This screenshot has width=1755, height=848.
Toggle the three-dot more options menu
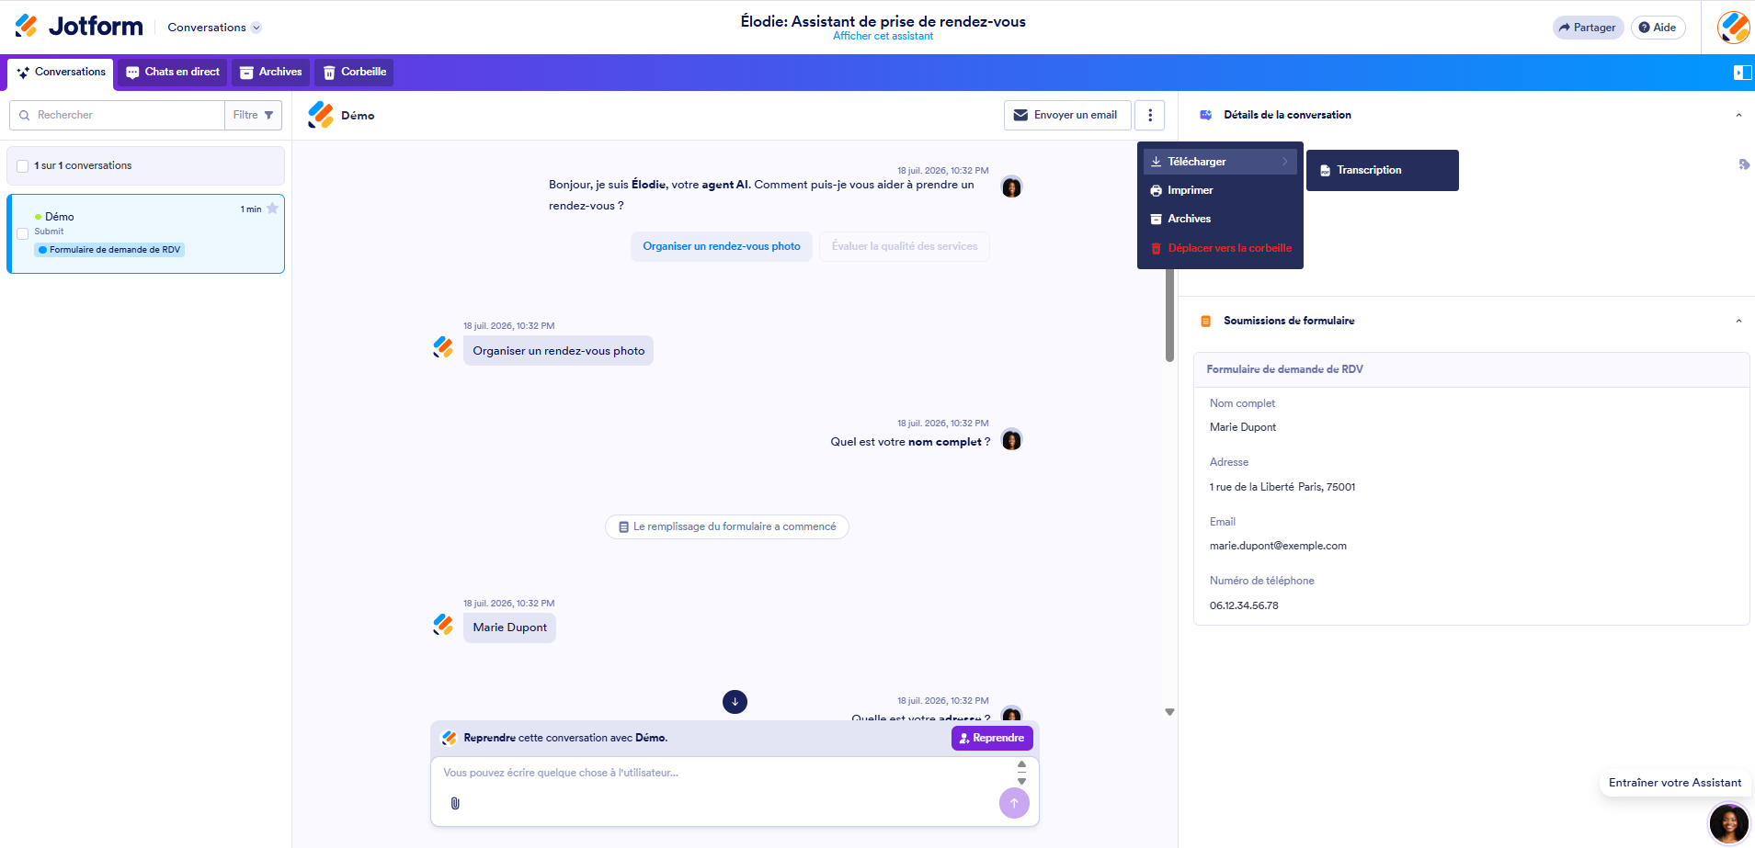tap(1150, 115)
